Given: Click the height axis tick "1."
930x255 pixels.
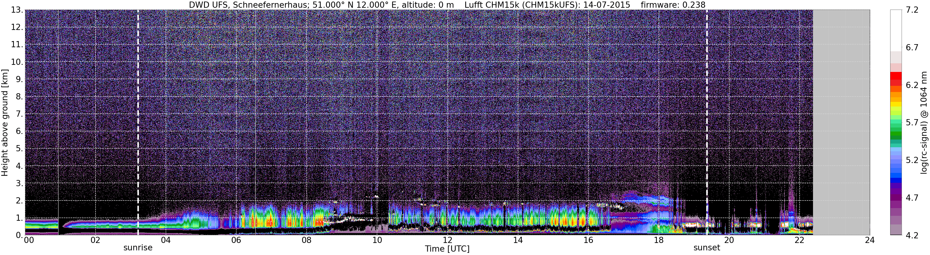Looking at the screenshot, I should click(19, 218).
